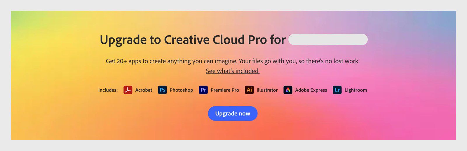Click the Photoshop text label
Image resolution: width=467 pixels, height=151 pixels.
coord(181,90)
